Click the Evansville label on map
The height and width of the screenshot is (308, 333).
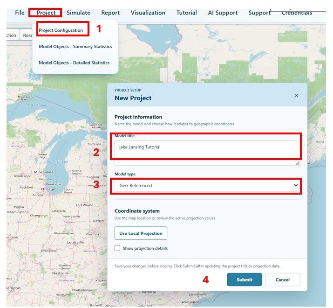tap(48, 251)
